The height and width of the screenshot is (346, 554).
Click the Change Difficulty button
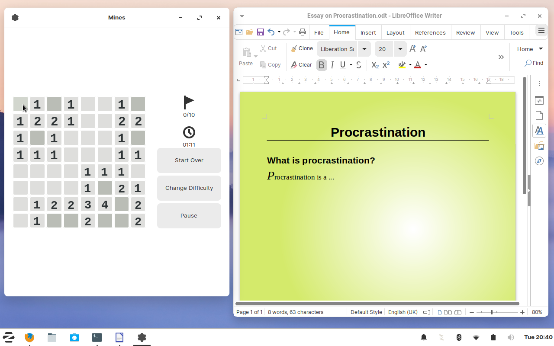pos(189,188)
